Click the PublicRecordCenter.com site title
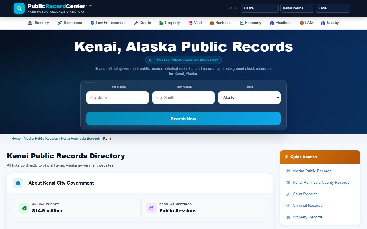Screen dimensions: 367x229 (60, 6)
